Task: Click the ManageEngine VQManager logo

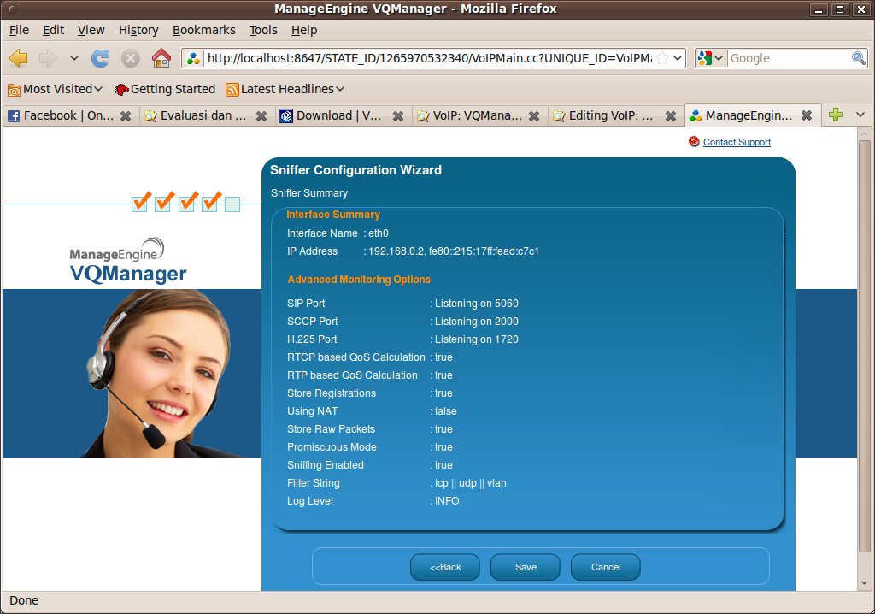Action: [x=128, y=261]
